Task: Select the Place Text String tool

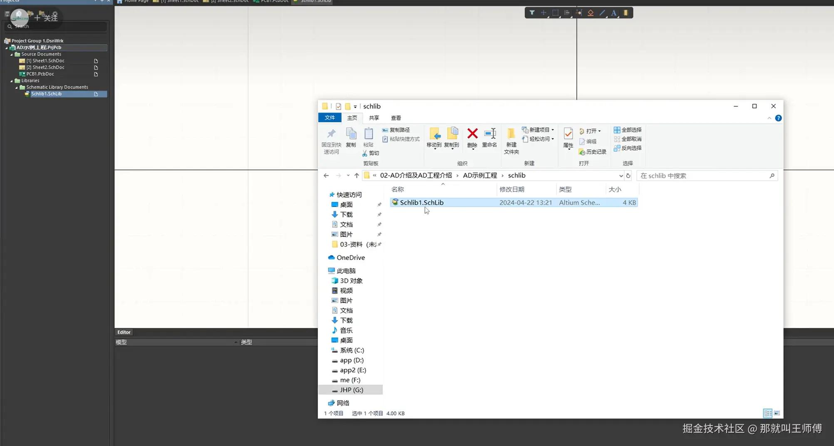Action: [x=614, y=13]
